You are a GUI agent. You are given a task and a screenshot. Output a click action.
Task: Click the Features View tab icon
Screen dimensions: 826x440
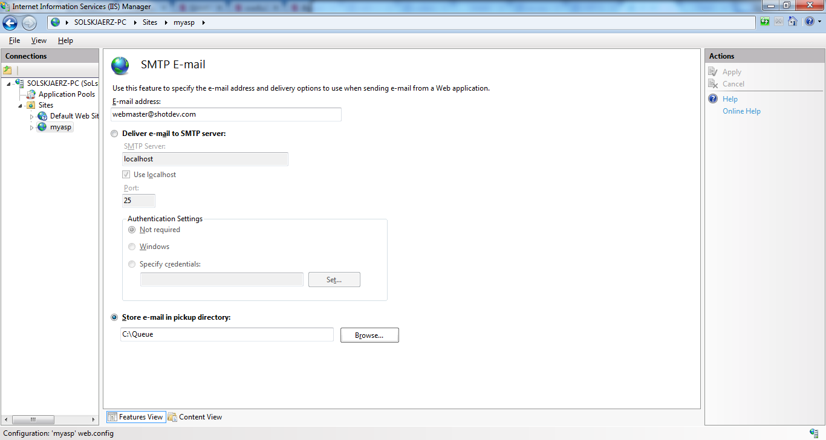click(112, 417)
